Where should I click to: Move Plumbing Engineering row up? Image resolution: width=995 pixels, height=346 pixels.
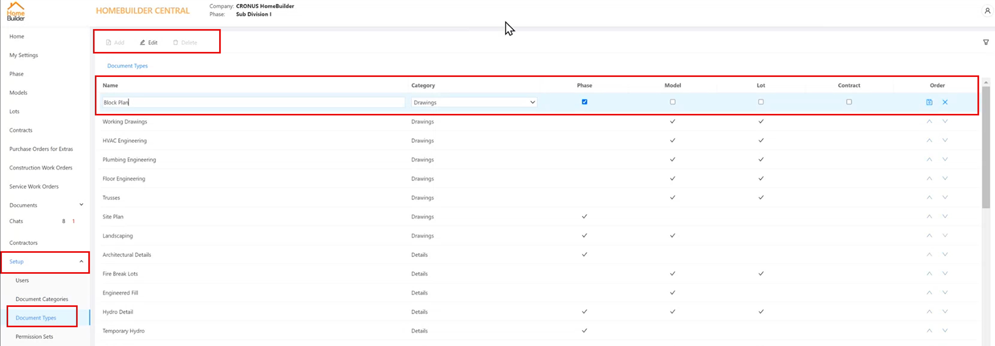(929, 159)
